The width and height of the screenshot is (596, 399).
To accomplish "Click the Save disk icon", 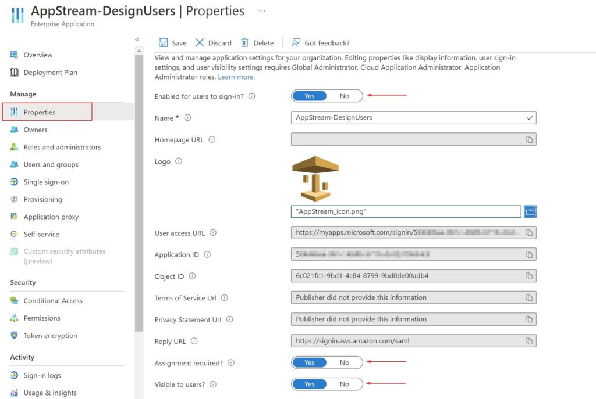I will coord(163,42).
